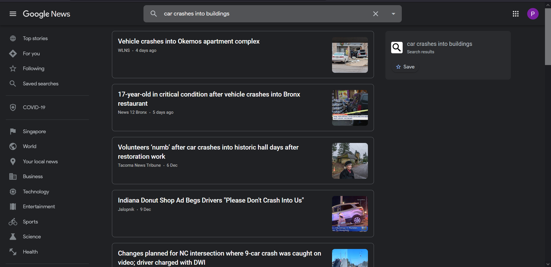The height and width of the screenshot is (267, 551).
Task: Clear the search query with X icon
Action: coord(376,14)
